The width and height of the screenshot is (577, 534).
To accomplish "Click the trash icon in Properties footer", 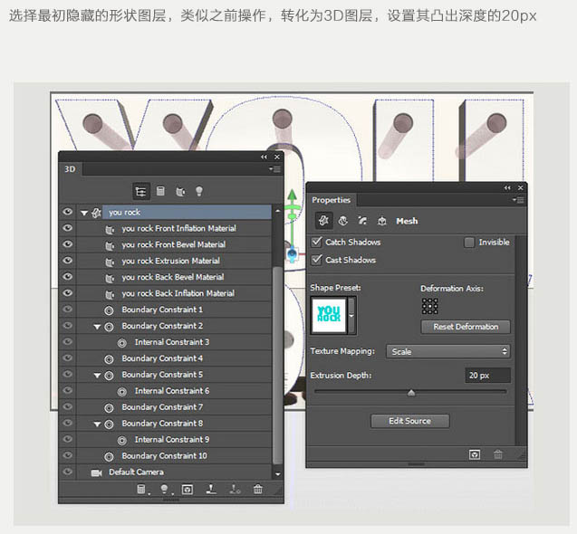I will point(498,454).
